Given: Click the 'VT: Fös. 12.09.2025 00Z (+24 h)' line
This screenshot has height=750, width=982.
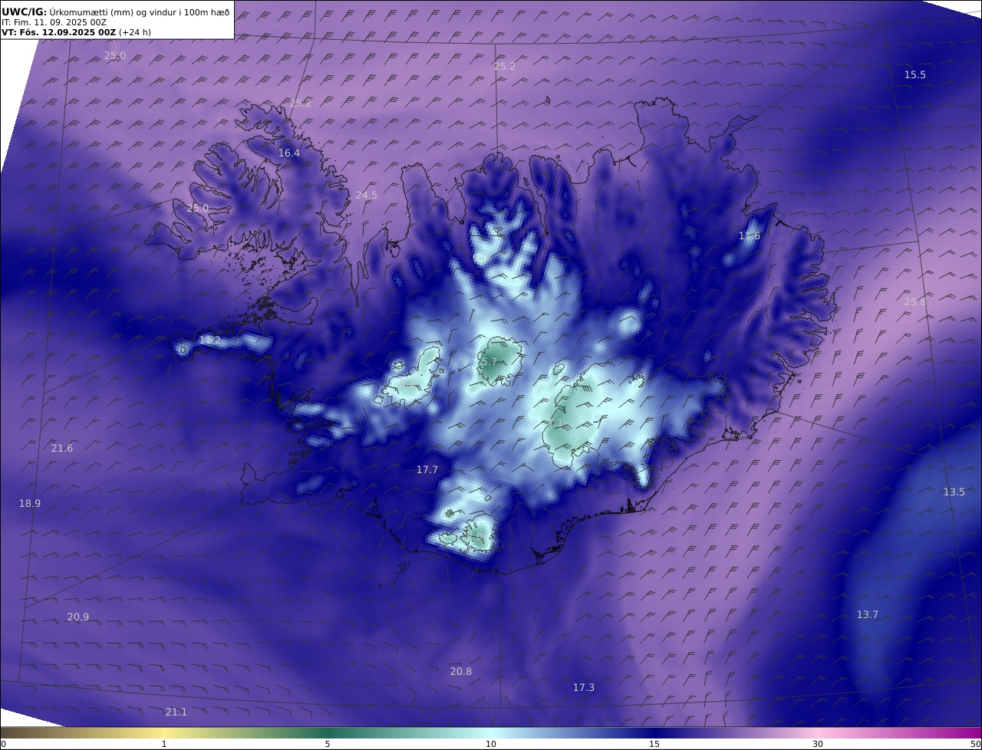Looking at the screenshot, I should pyautogui.click(x=76, y=32).
